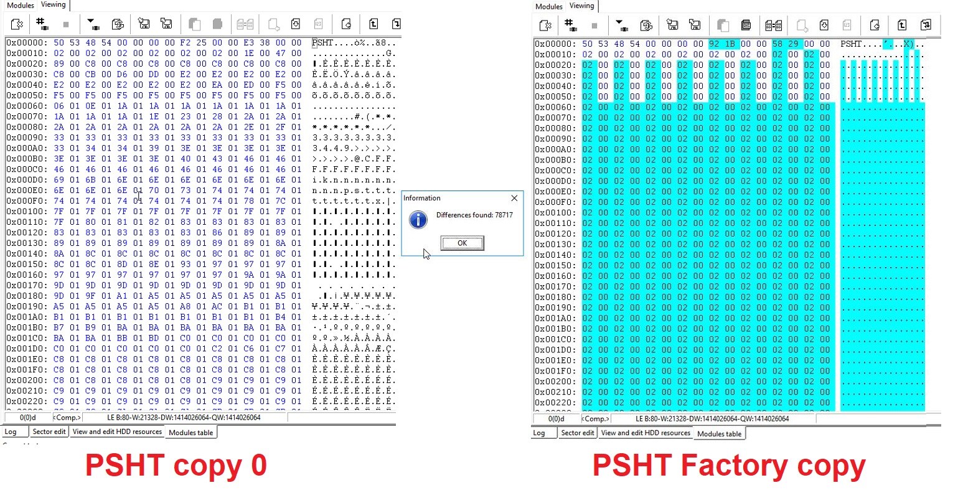
Task: Click the refresh/reload data icon in left toolbar
Action: coord(117,24)
